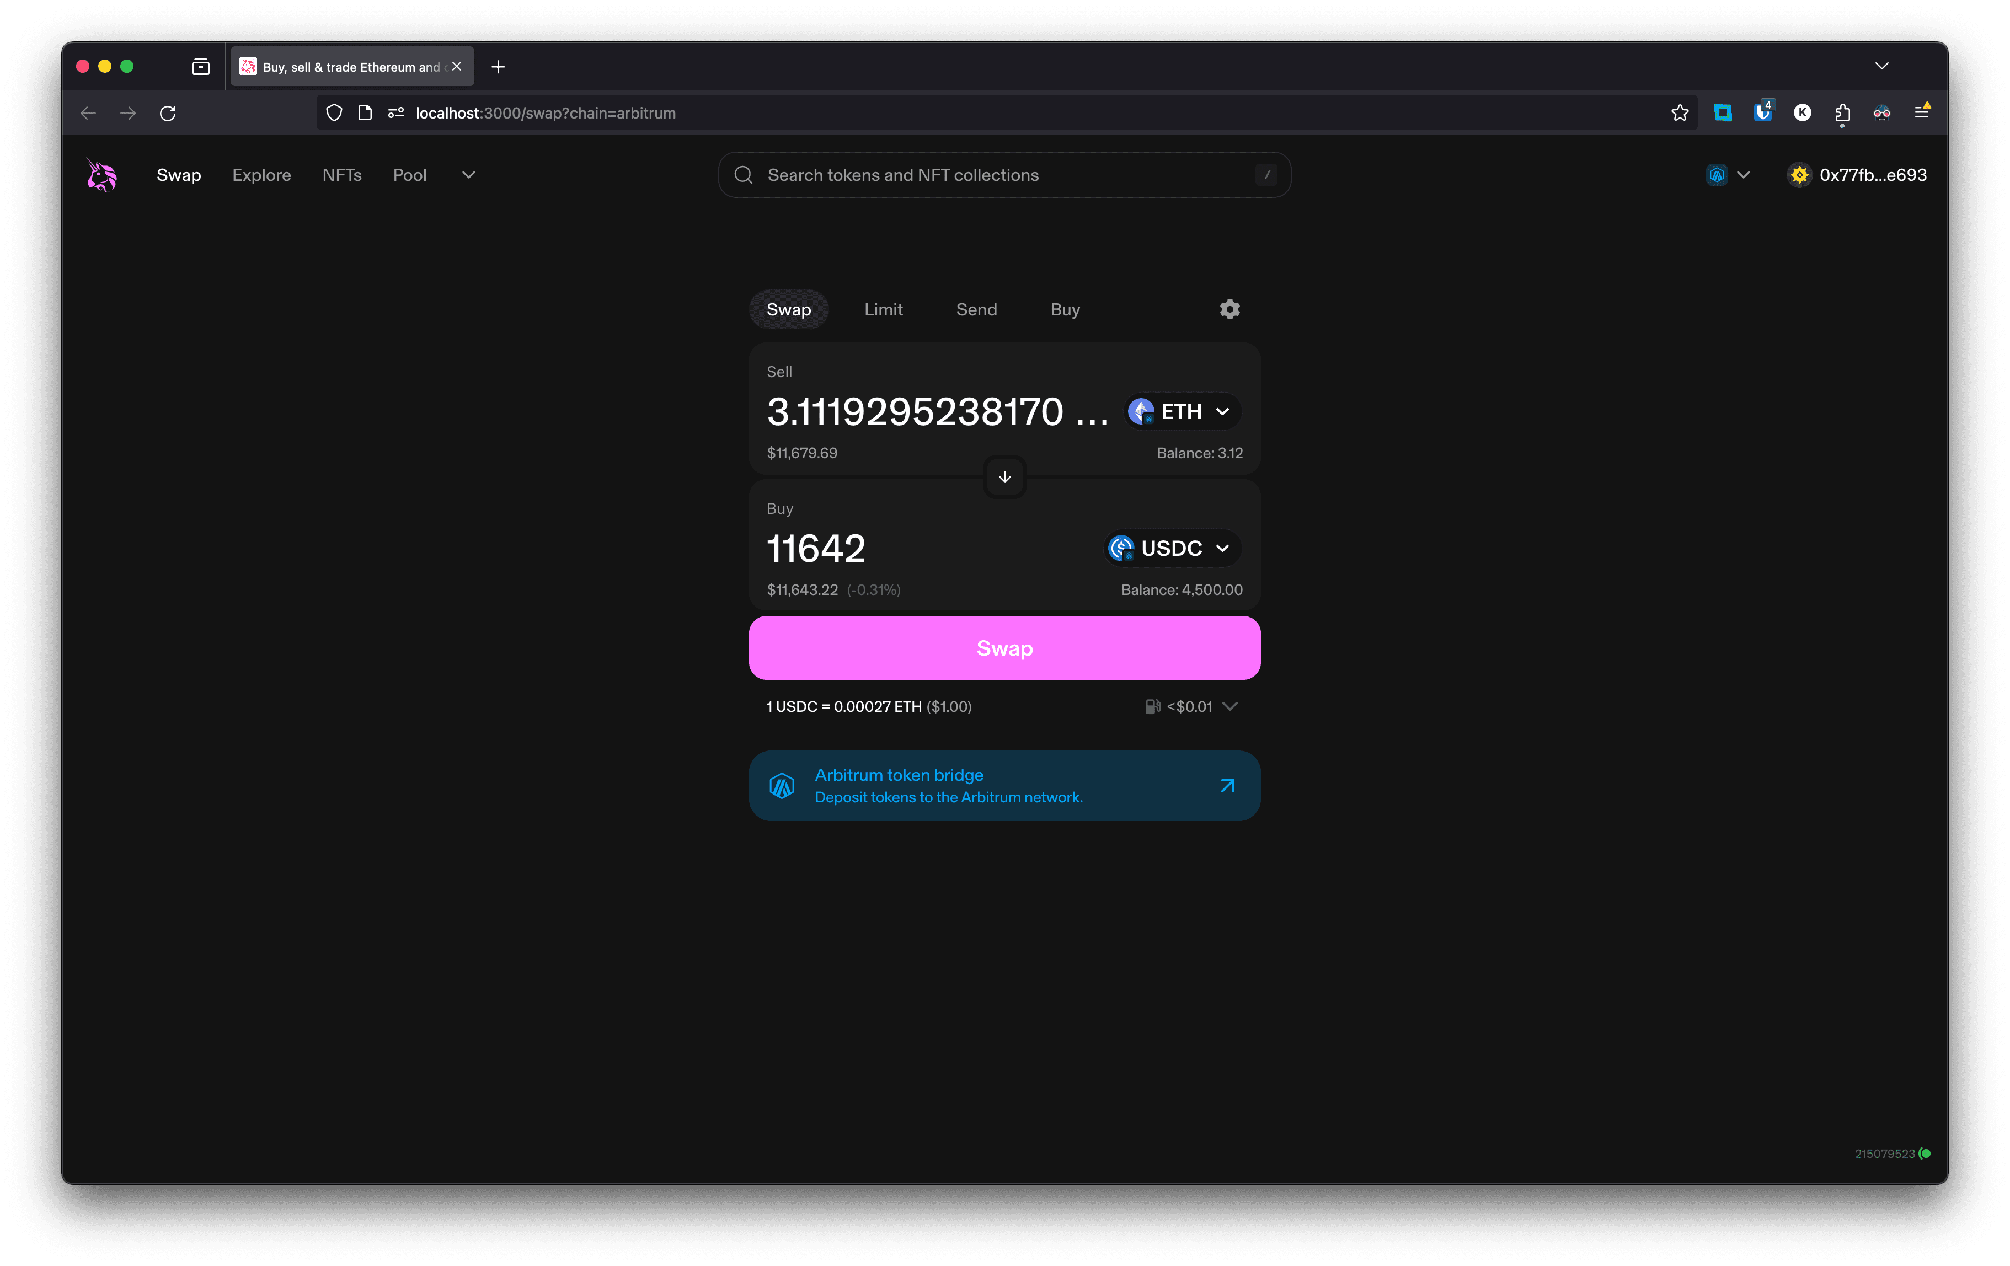The width and height of the screenshot is (2010, 1266).
Task: Click the gas pump fee icon
Action: (1152, 707)
